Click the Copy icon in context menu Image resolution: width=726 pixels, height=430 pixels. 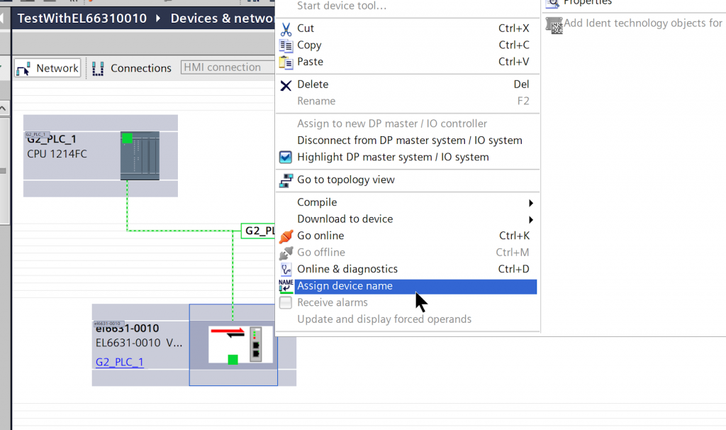tap(286, 45)
